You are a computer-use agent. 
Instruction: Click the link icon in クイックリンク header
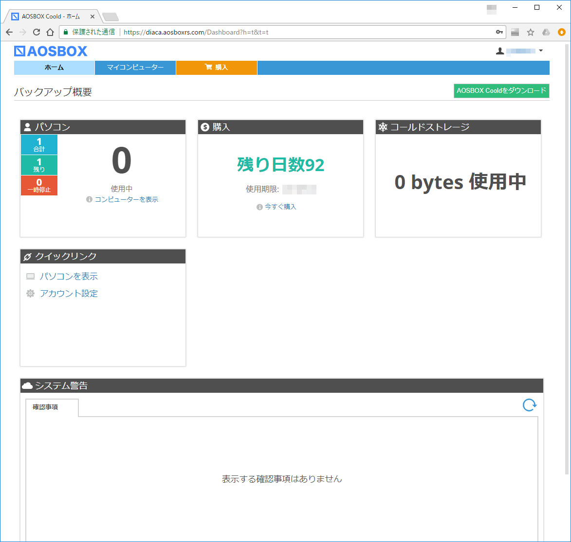point(27,257)
